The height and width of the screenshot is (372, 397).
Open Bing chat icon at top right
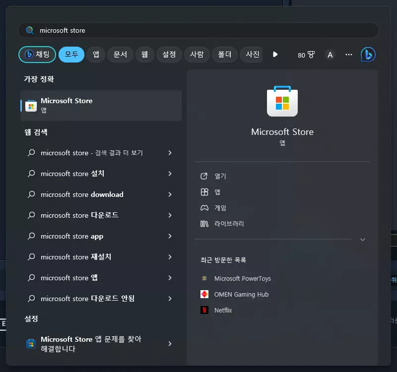tap(368, 55)
